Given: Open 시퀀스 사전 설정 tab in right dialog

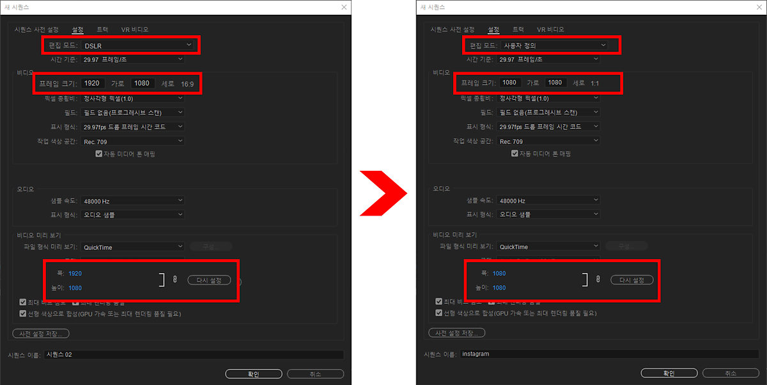Looking at the screenshot, I should pyautogui.click(x=453, y=29).
